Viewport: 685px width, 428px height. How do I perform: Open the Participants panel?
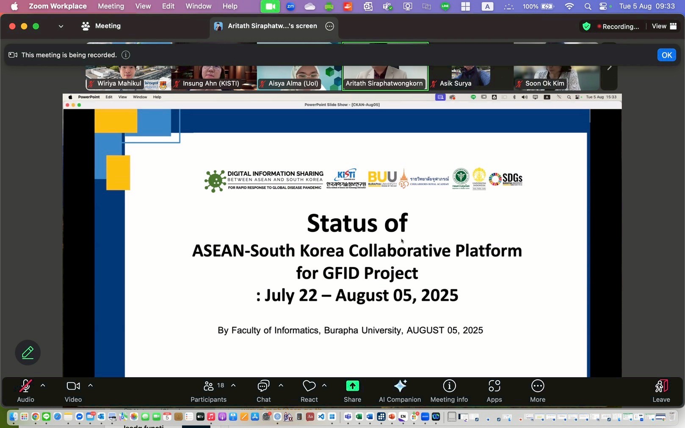(x=208, y=391)
